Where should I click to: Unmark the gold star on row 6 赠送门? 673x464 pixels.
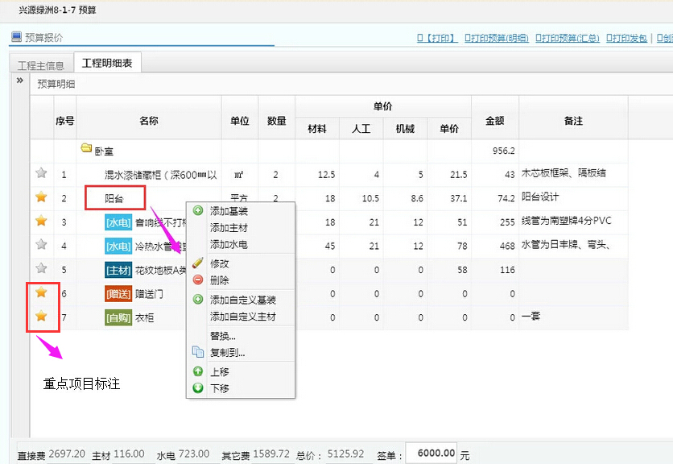tap(41, 293)
